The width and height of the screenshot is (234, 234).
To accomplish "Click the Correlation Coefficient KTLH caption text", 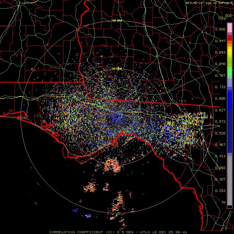I will click(118, 232).
